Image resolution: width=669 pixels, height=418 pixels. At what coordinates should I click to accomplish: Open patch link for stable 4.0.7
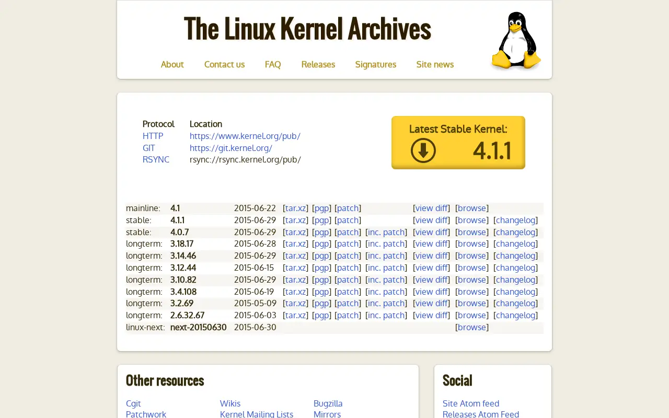coord(348,232)
